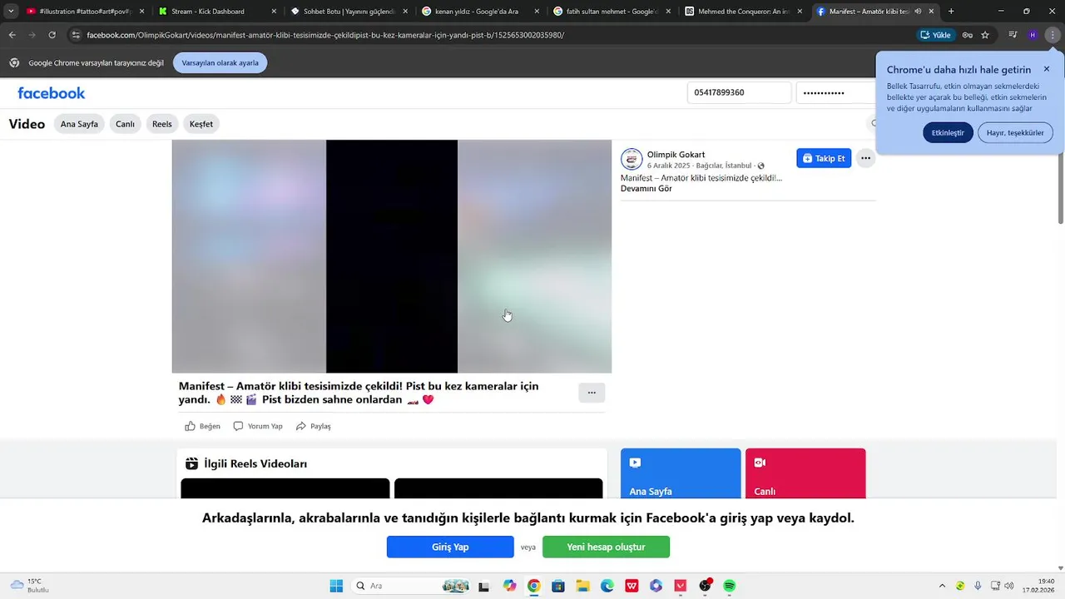1065x599 pixels.
Task: Click Hayır, teşekkürler button
Action: point(1015,132)
